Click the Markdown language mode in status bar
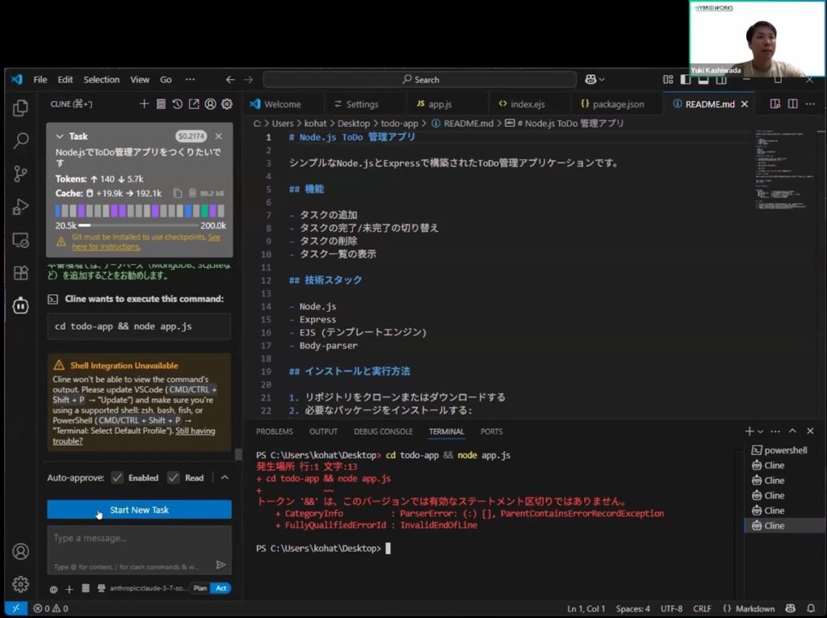 755,608
